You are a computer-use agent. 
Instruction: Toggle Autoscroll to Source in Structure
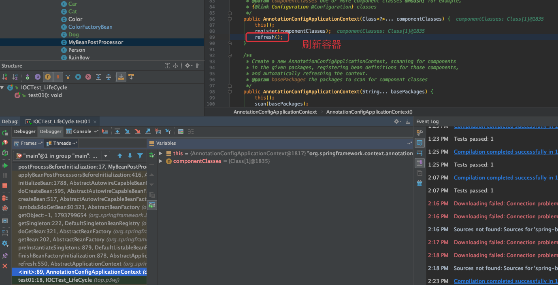[x=121, y=77]
